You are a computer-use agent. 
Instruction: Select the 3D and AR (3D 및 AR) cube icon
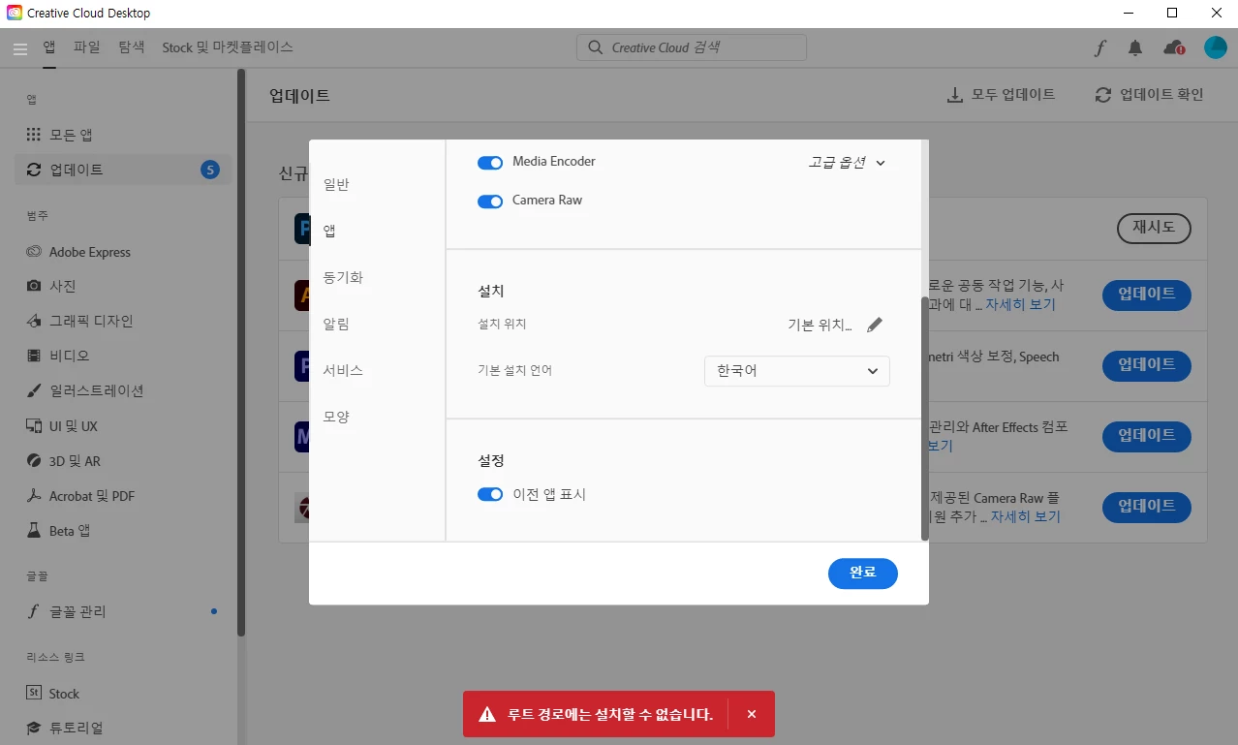pyautogui.click(x=34, y=461)
